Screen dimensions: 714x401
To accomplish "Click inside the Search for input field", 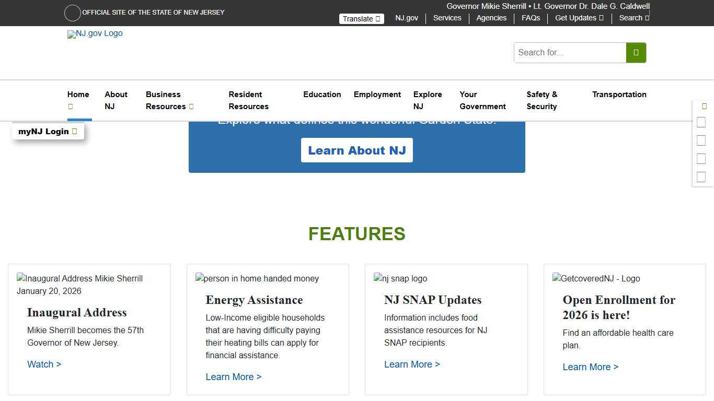I will [x=570, y=52].
